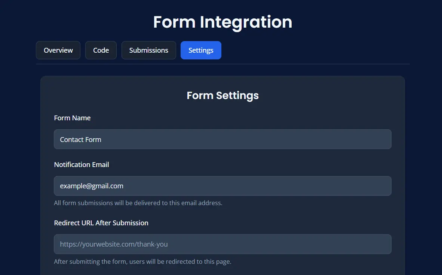Screen dimensions: 442x275
Task: Click the word 'Integration' in page title
Action: pyautogui.click(x=246, y=22)
